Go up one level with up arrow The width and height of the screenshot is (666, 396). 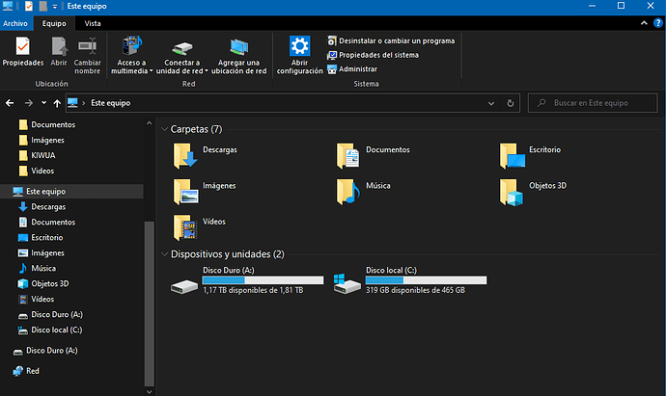[x=57, y=102]
